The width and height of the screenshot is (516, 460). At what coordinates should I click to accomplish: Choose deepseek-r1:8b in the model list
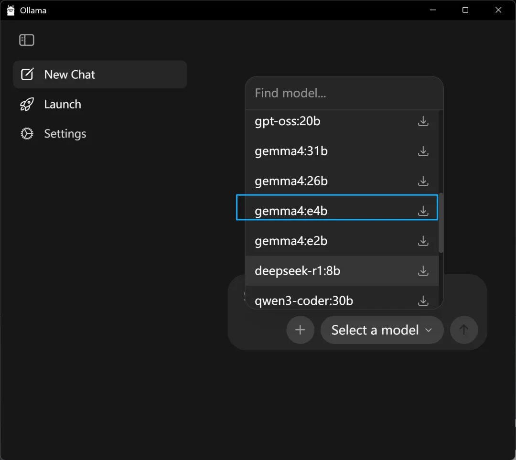[x=298, y=271]
